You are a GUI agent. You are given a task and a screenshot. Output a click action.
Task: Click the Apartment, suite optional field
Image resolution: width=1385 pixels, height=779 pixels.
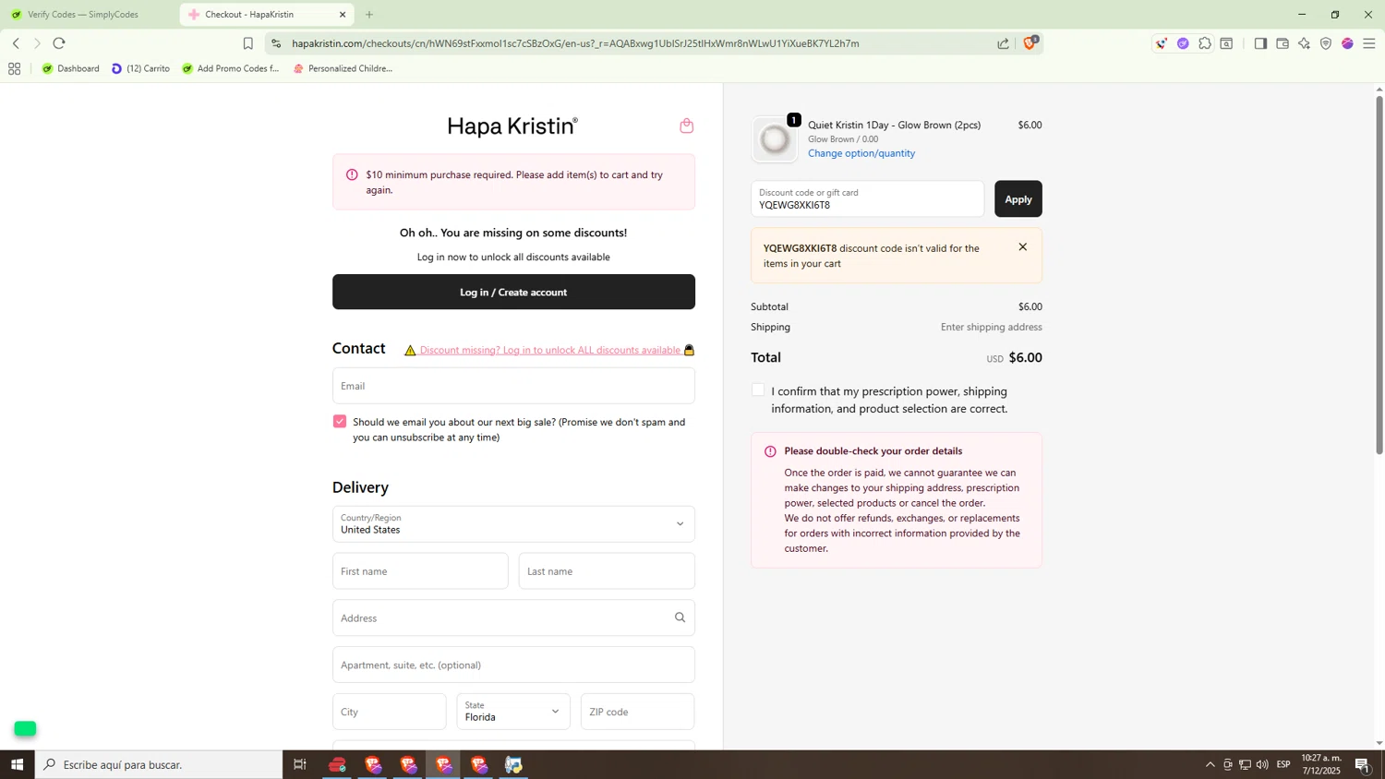click(x=513, y=665)
